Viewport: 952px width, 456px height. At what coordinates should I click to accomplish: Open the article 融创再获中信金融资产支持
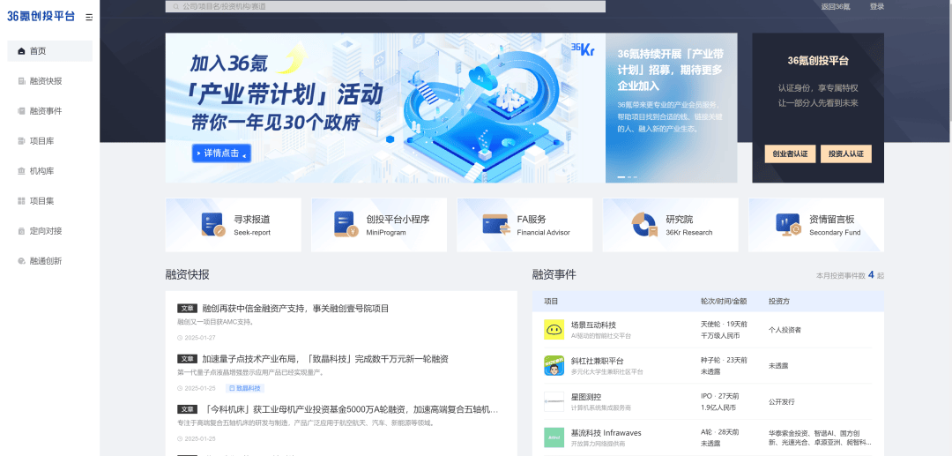coord(295,309)
